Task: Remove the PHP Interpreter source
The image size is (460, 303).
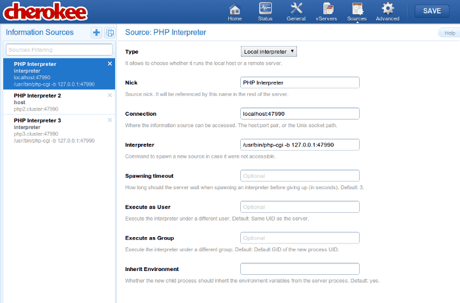Action: pos(110,64)
